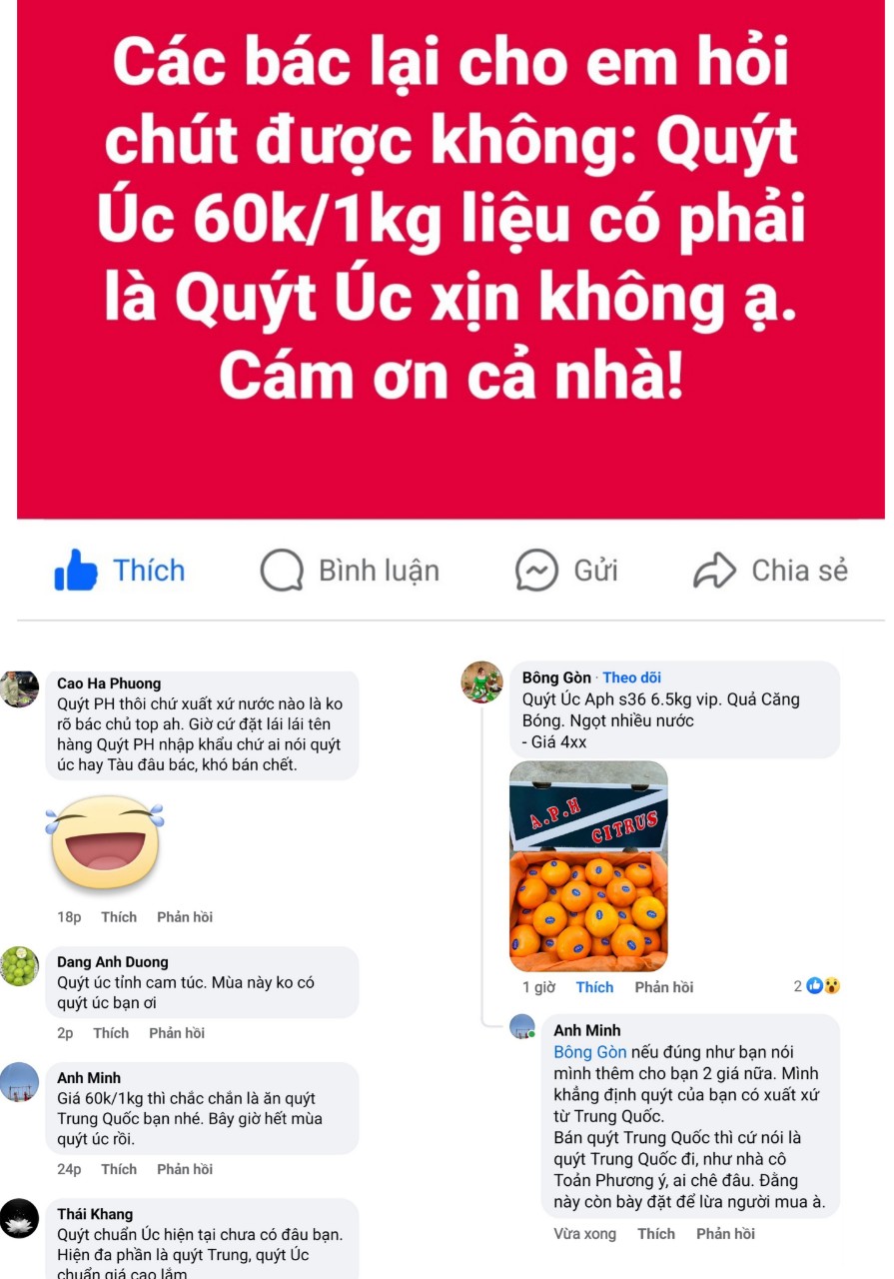This screenshot has width=894, height=1279.
Task: Tap the Bình luận speech bubble icon
Action: pyautogui.click(x=282, y=571)
